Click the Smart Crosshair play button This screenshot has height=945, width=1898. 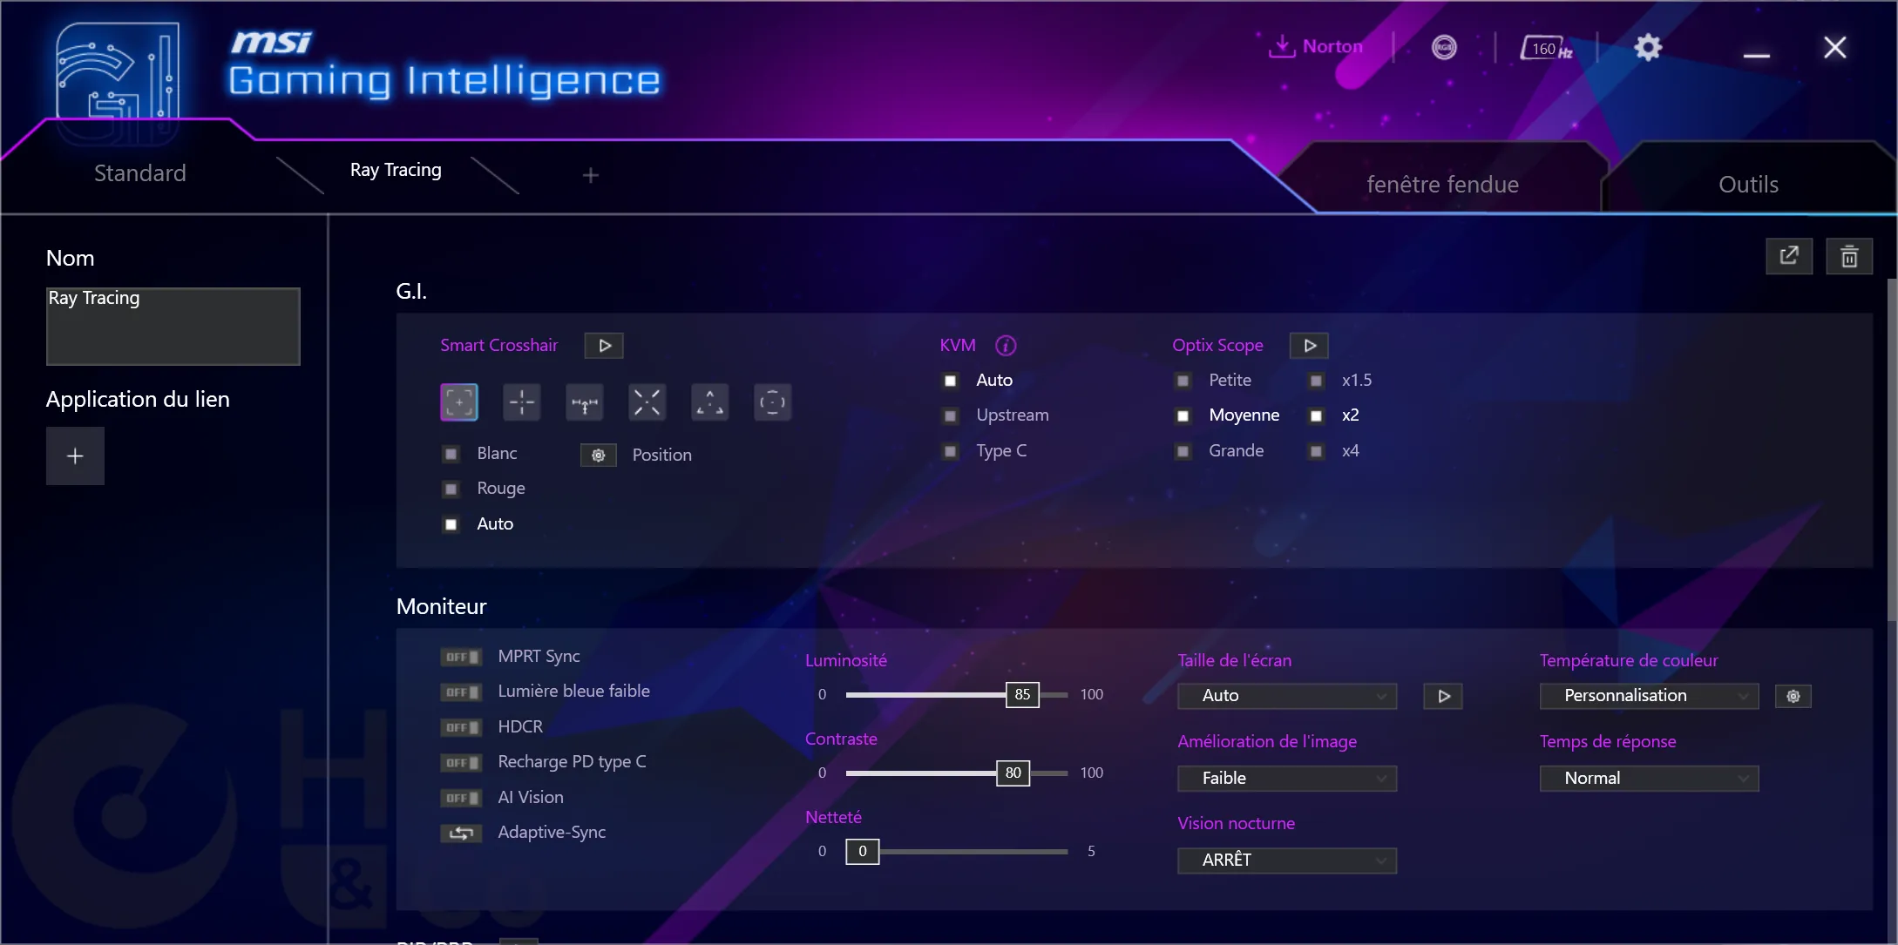603,345
